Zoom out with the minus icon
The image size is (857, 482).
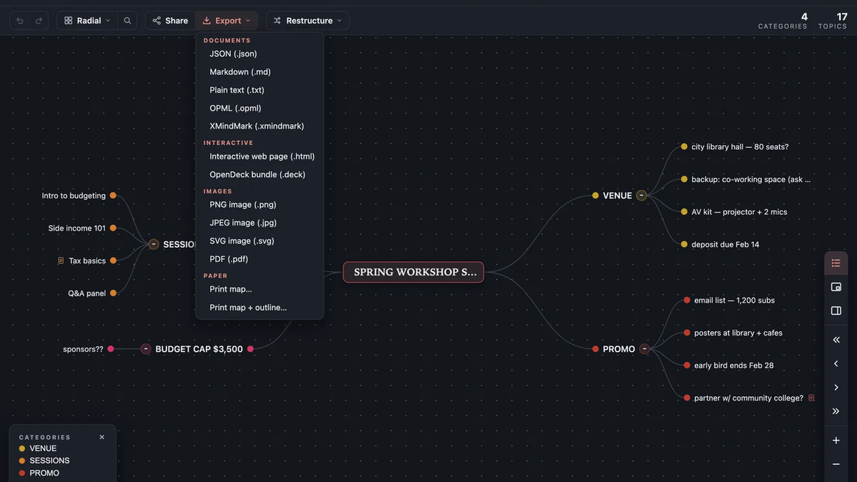pos(836,464)
